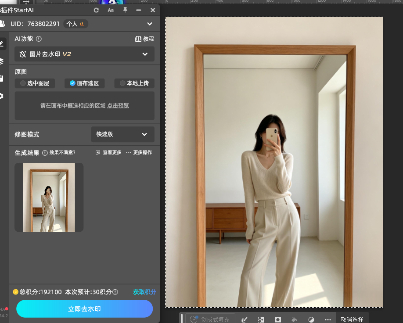The height and width of the screenshot is (323, 403).
Task: Click the 立即去水印 button
Action: pyautogui.click(x=85, y=309)
